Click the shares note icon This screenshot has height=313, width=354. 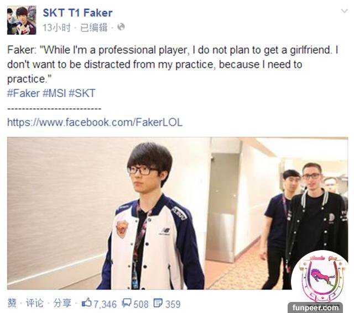pos(158,303)
